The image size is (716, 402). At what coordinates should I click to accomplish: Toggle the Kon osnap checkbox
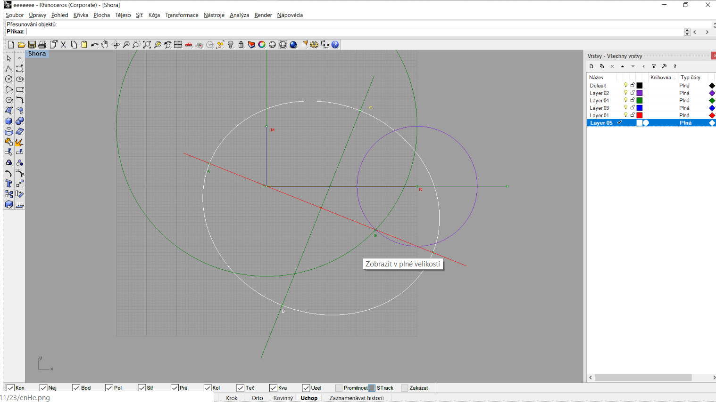(10, 388)
